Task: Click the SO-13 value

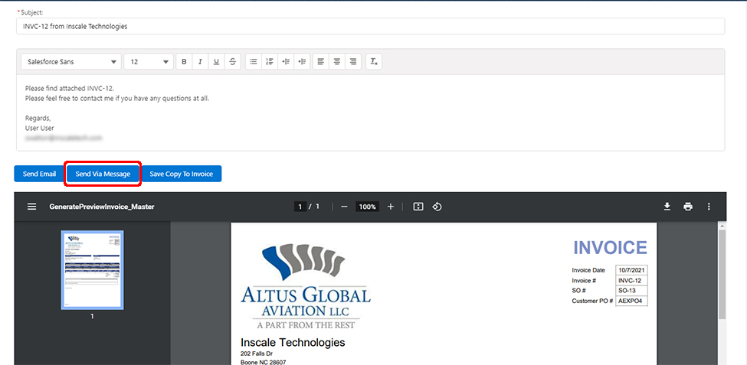Action: [x=632, y=291]
